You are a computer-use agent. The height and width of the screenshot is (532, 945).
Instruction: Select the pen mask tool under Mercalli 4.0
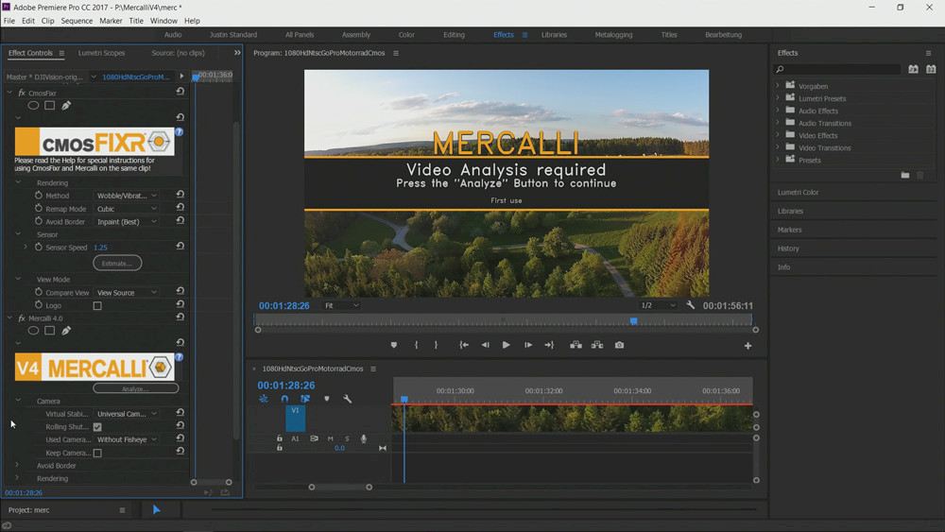pos(66,331)
